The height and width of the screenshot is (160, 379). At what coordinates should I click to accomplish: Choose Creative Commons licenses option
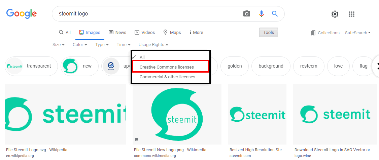[167, 67]
